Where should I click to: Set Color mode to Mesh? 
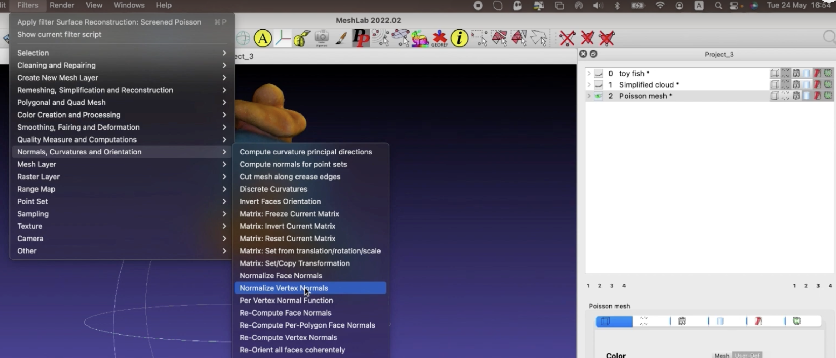coord(722,355)
